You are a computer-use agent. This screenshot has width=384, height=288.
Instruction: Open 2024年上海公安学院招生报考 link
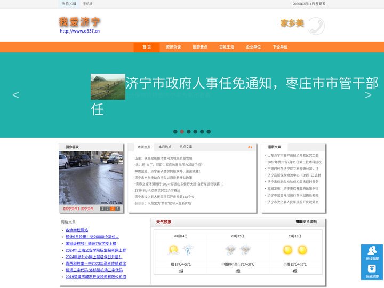96,250
